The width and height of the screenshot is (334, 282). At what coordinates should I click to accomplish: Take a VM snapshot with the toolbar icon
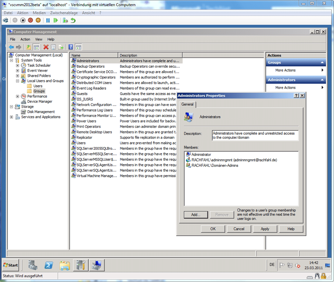[65, 21]
